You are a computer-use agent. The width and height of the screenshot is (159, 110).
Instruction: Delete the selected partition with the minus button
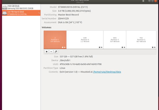tap(51, 52)
